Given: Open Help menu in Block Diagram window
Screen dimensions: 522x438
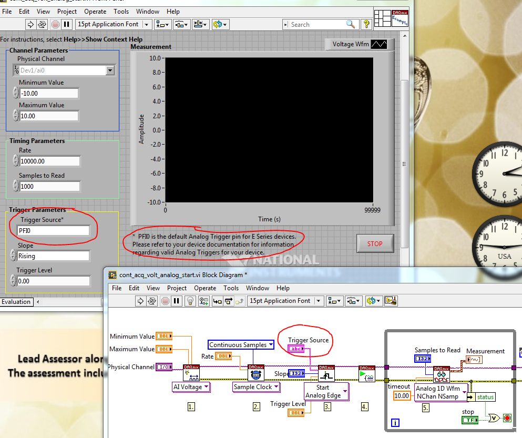Looking at the screenshot, I should click(283, 288).
